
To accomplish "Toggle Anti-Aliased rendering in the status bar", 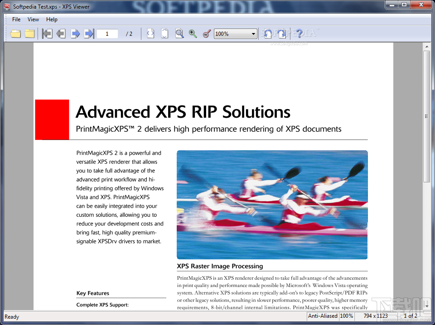I will coord(323,316).
